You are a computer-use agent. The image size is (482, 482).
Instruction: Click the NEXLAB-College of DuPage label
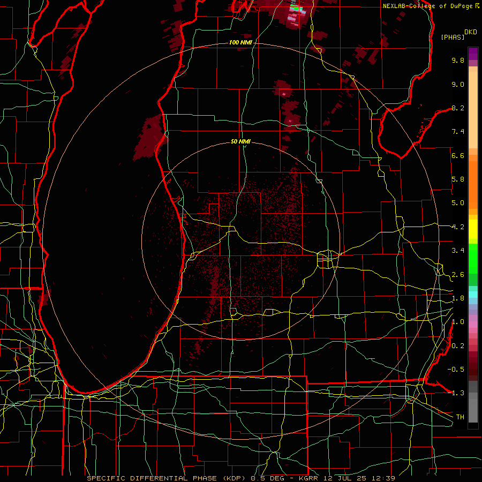click(x=431, y=6)
